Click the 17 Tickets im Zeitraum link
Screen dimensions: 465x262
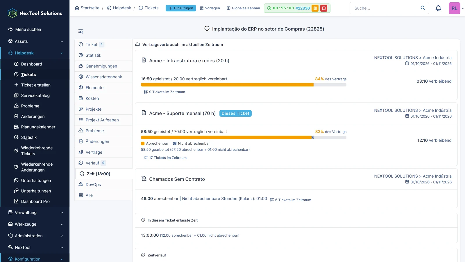165,158
